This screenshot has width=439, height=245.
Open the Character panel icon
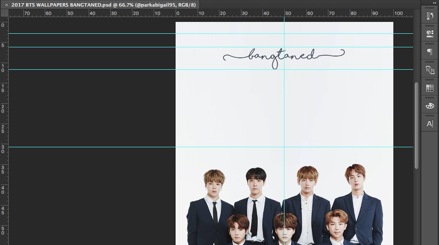[x=430, y=124]
